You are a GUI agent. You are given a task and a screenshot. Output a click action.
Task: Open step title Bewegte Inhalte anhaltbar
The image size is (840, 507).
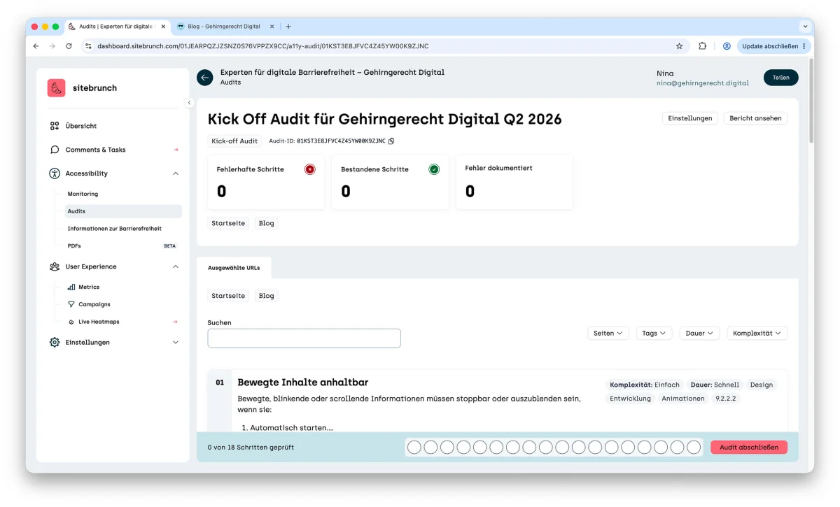tap(303, 383)
